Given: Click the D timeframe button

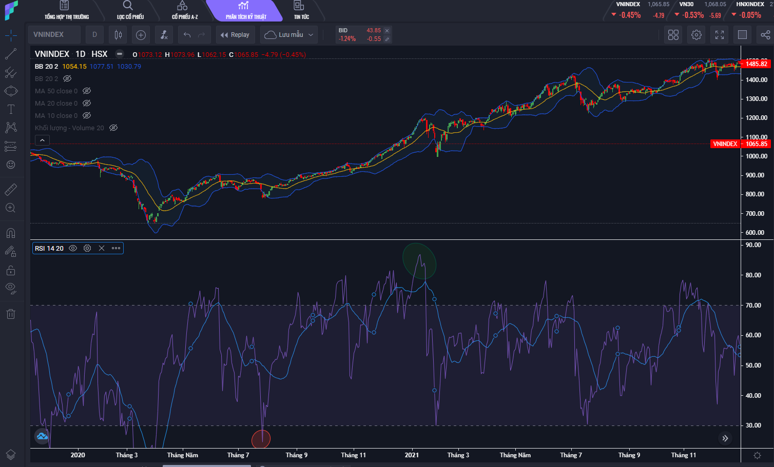Looking at the screenshot, I should 94,35.
